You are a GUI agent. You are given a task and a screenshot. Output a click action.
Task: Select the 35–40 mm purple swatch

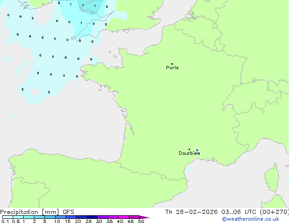tap(113, 217)
